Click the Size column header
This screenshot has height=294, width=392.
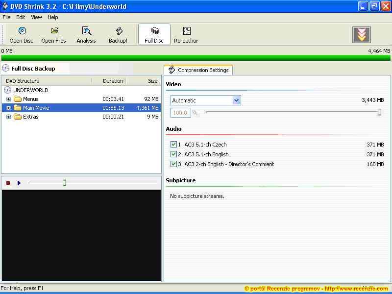point(144,81)
